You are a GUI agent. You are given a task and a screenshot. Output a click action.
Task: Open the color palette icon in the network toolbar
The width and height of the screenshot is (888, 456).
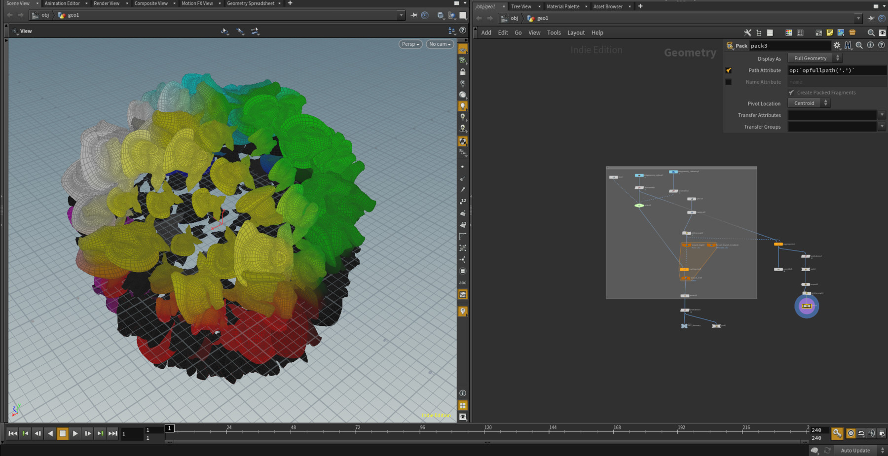[x=788, y=33]
